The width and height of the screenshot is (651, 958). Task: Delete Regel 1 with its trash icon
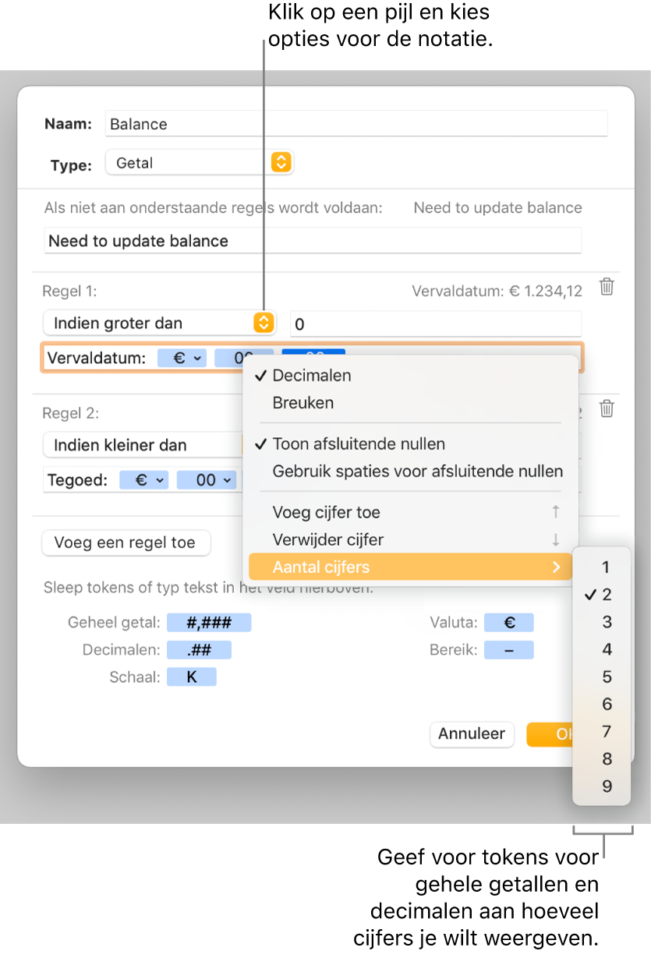click(607, 287)
